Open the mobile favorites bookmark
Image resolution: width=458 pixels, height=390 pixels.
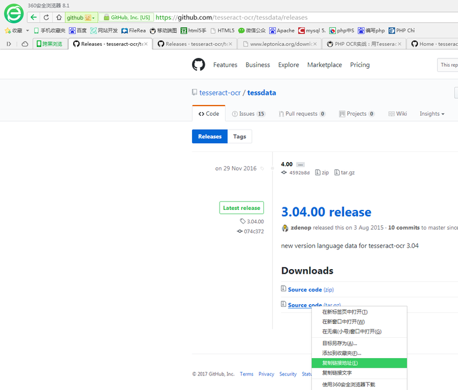click(50, 31)
